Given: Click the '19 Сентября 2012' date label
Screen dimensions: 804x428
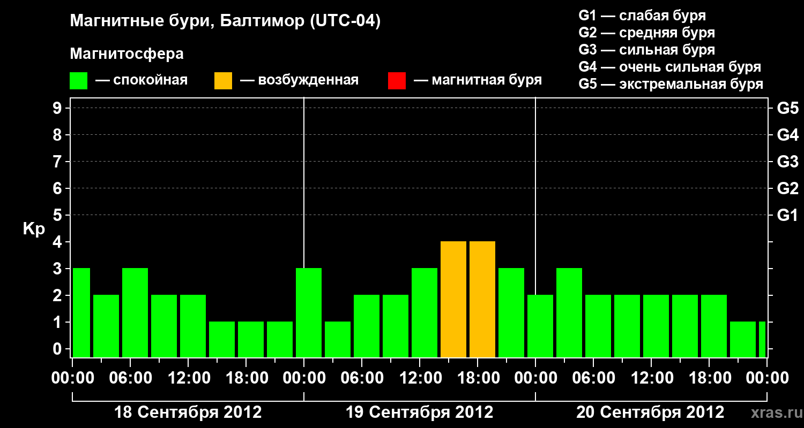Looking at the screenshot, I should pos(420,412).
